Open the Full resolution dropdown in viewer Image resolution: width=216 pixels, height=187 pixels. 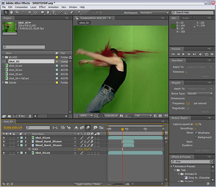pos(143,116)
